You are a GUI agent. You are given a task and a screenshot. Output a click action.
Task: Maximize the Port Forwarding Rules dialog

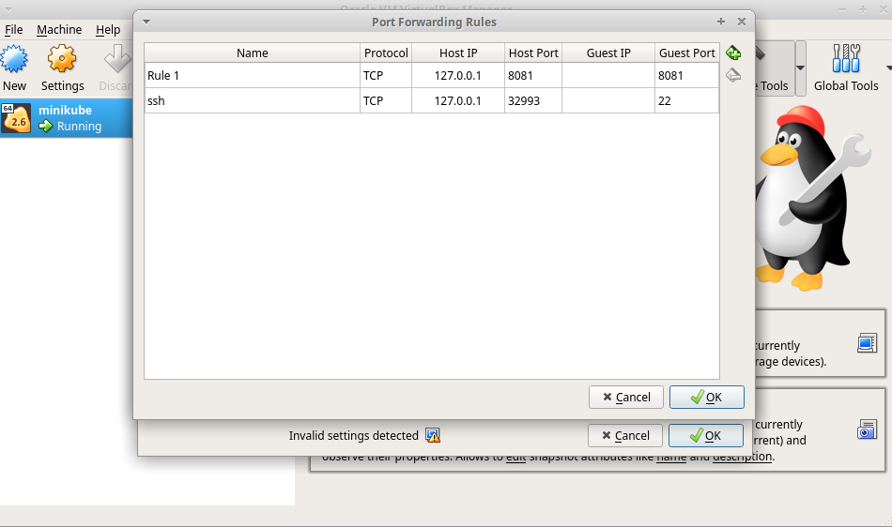coord(721,22)
